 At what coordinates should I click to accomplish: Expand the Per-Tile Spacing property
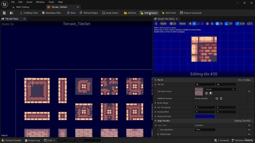click(155, 108)
